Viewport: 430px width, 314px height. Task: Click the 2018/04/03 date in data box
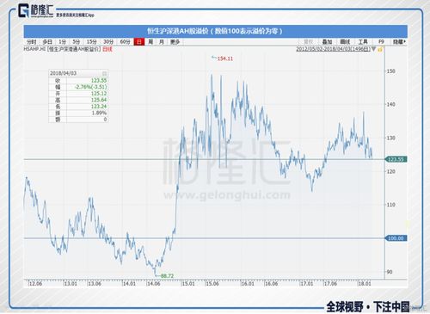[63, 73]
